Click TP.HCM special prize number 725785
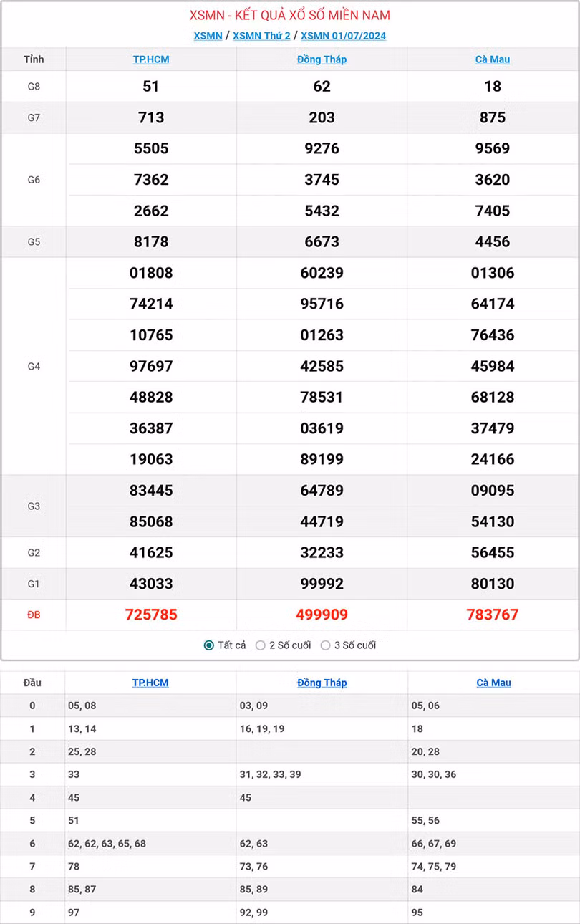 click(151, 615)
